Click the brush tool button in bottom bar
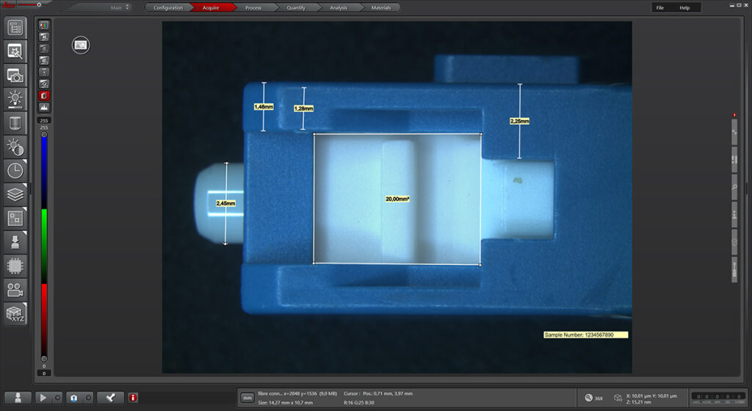 pyautogui.click(x=111, y=397)
